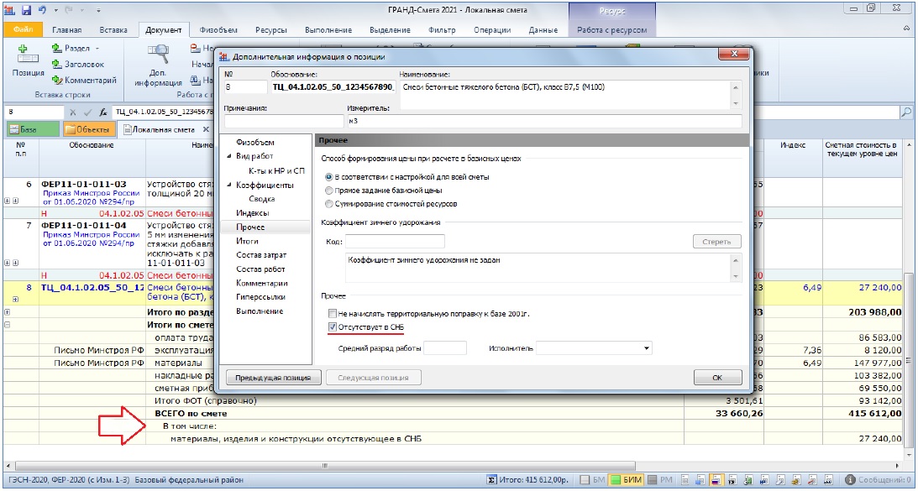Image resolution: width=918 pixels, height=491 pixels.
Task: Click the info Сообщений icon
Action: [850, 480]
